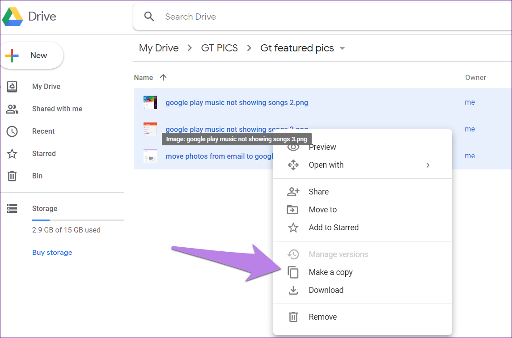Select Preview in the context menu
Viewport: 512px width, 338px height.
click(322, 147)
